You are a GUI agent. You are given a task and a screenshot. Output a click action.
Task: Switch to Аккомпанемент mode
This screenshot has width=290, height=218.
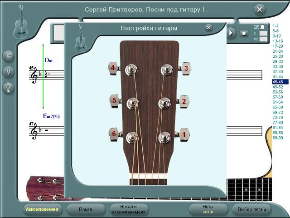click(42, 209)
